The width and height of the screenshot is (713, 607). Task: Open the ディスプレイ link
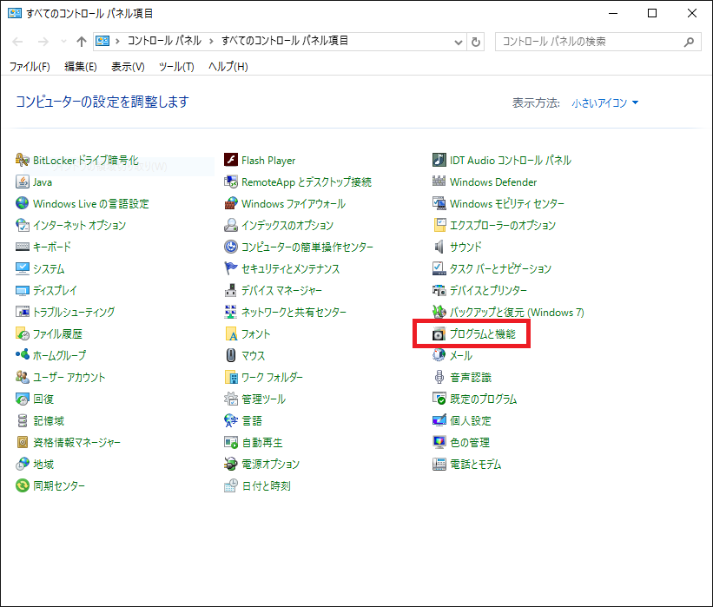[x=55, y=291]
